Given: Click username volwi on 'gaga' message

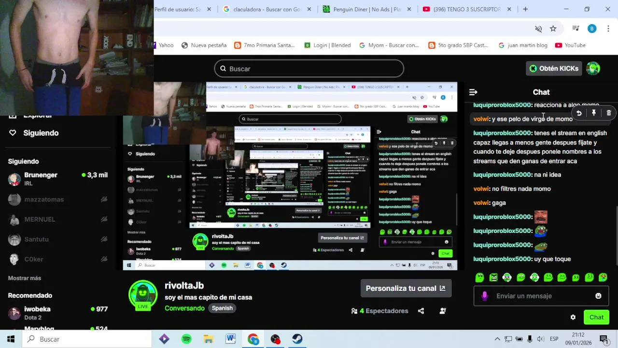Looking at the screenshot, I should click(x=481, y=203).
